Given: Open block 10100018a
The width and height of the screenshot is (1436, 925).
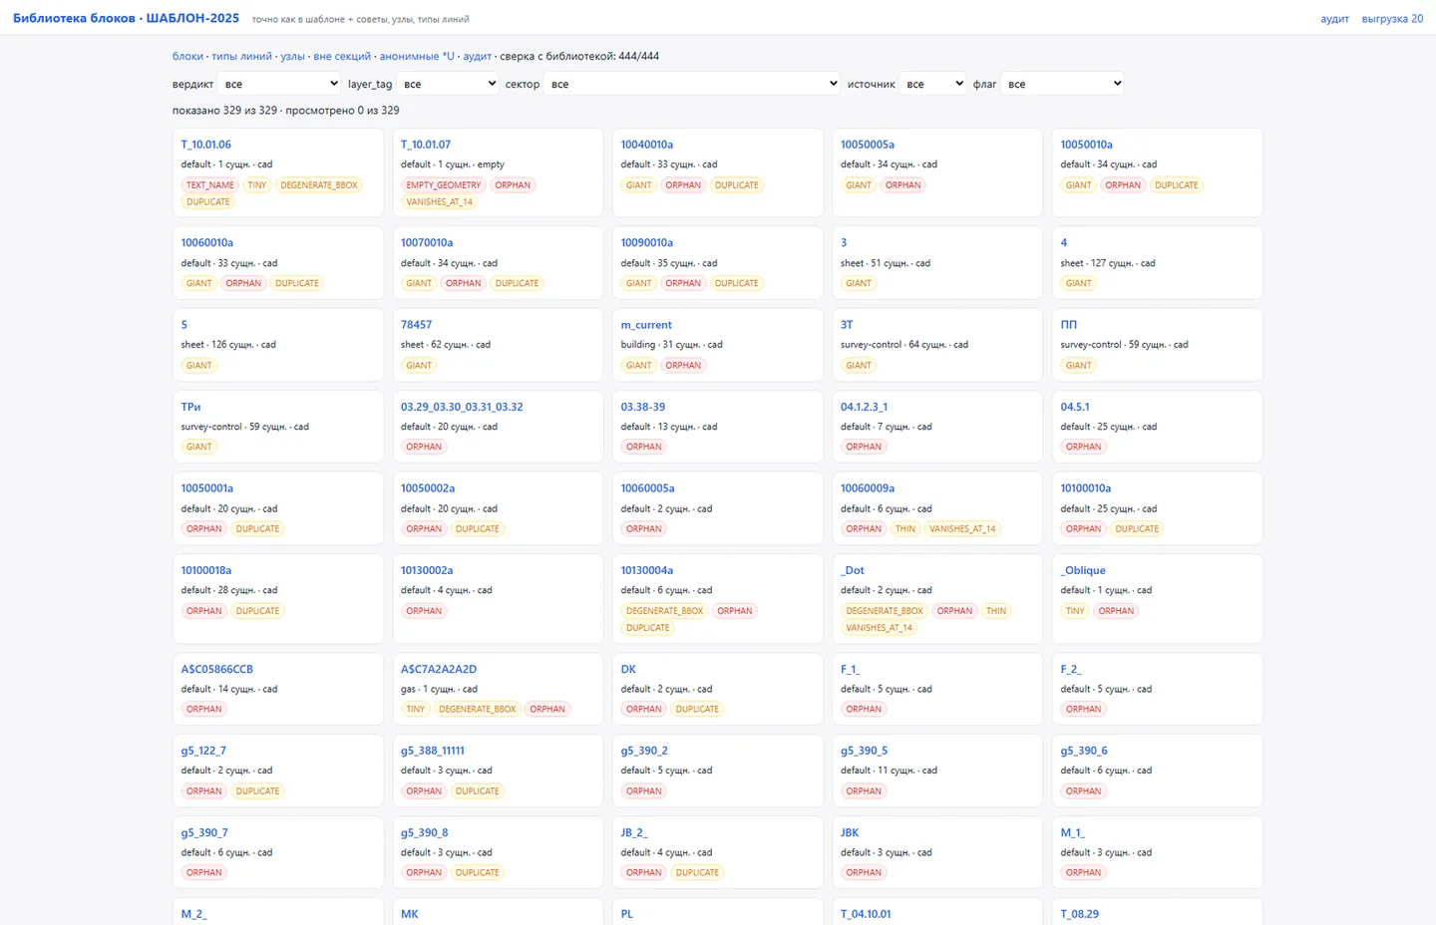Looking at the screenshot, I should [205, 570].
